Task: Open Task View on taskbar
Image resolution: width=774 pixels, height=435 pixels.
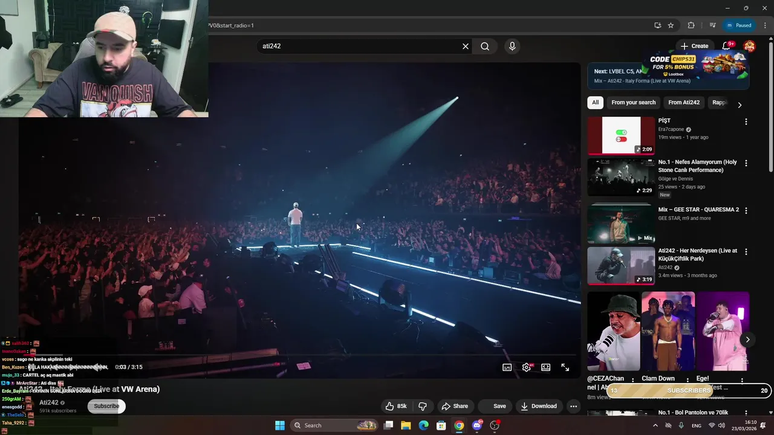Action: click(389, 425)
